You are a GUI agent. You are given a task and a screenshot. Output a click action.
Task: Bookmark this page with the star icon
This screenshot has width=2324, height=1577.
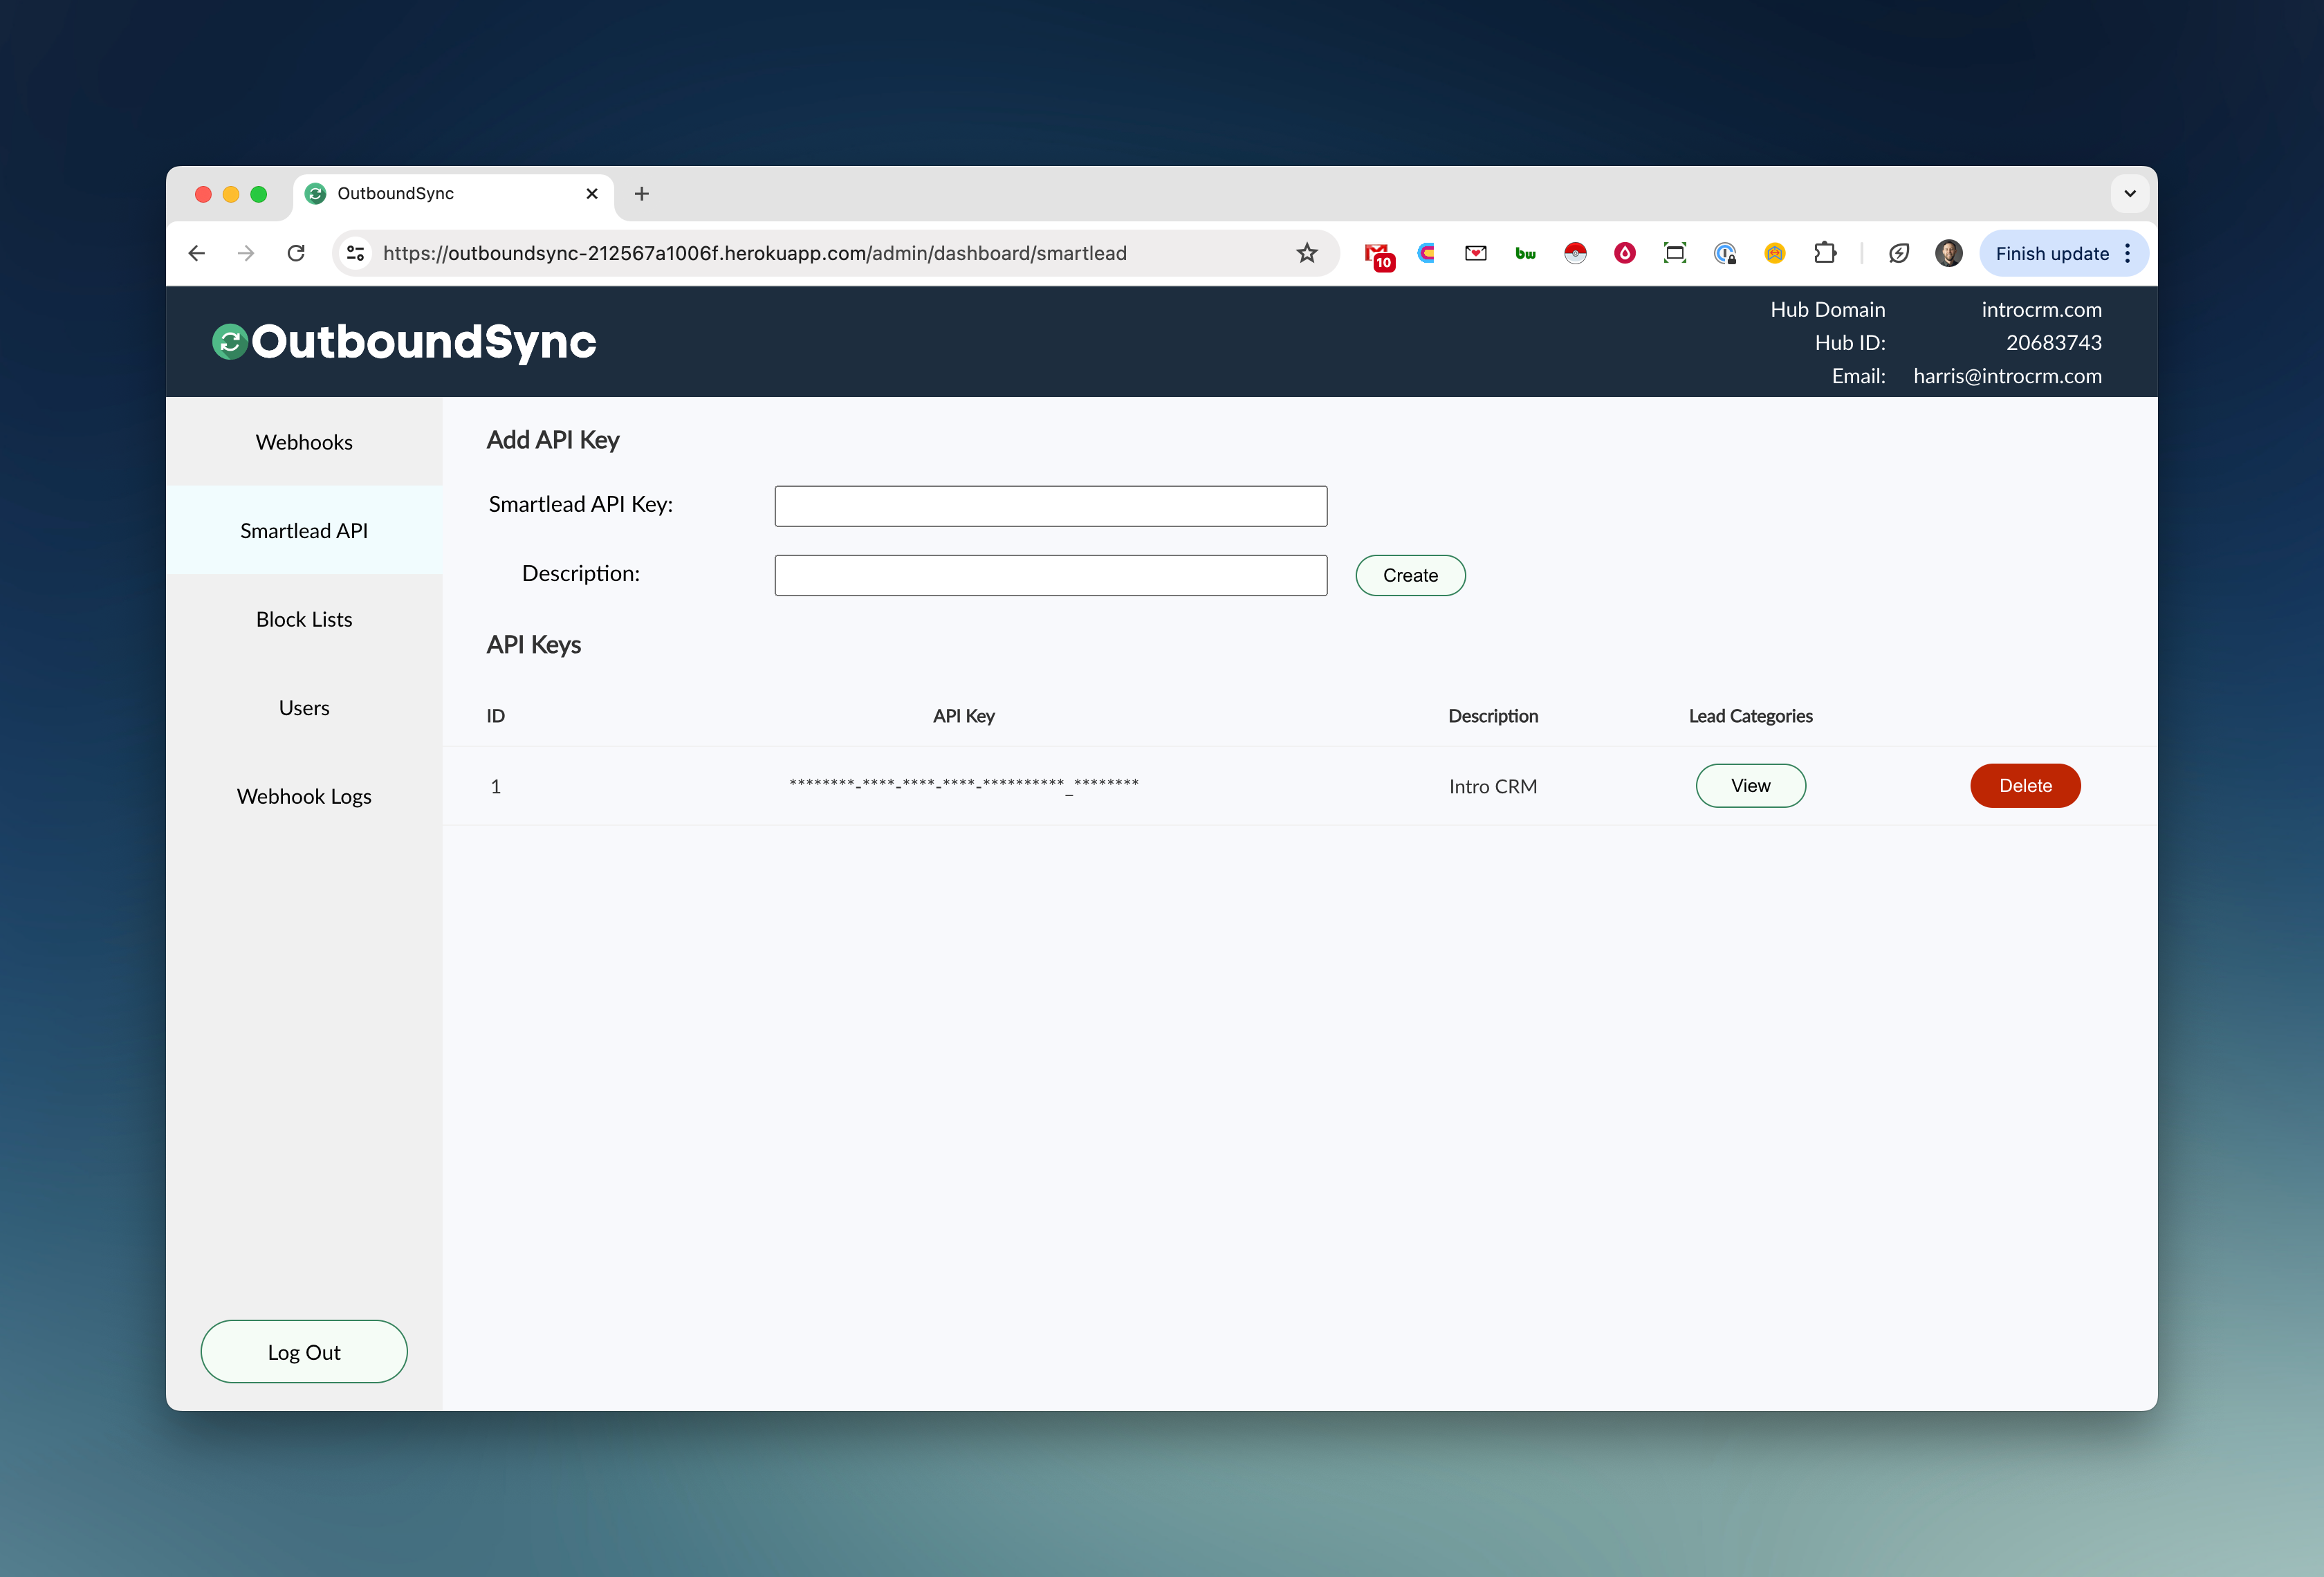[1307, 253]
